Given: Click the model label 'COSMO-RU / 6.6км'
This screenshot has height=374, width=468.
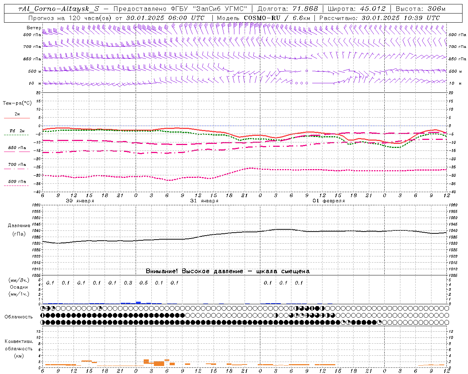Looking at the screenshot, I should (277, 18).
